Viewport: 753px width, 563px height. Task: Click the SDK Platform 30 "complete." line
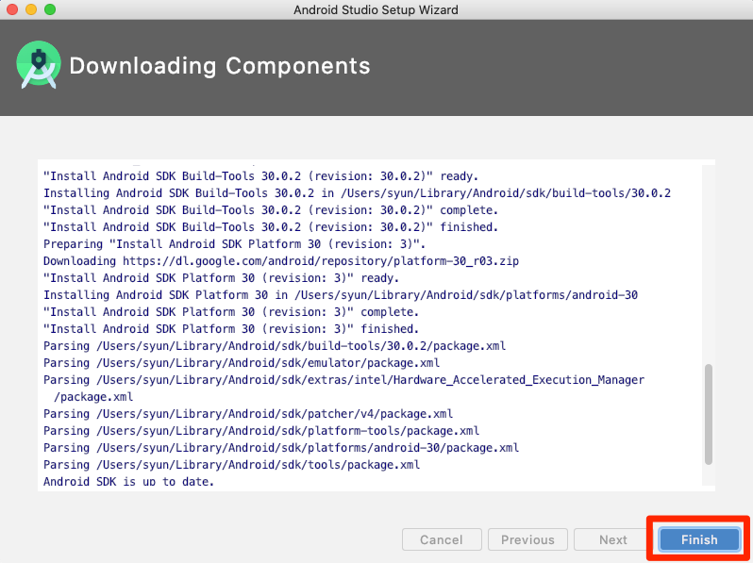pos(231,312)
